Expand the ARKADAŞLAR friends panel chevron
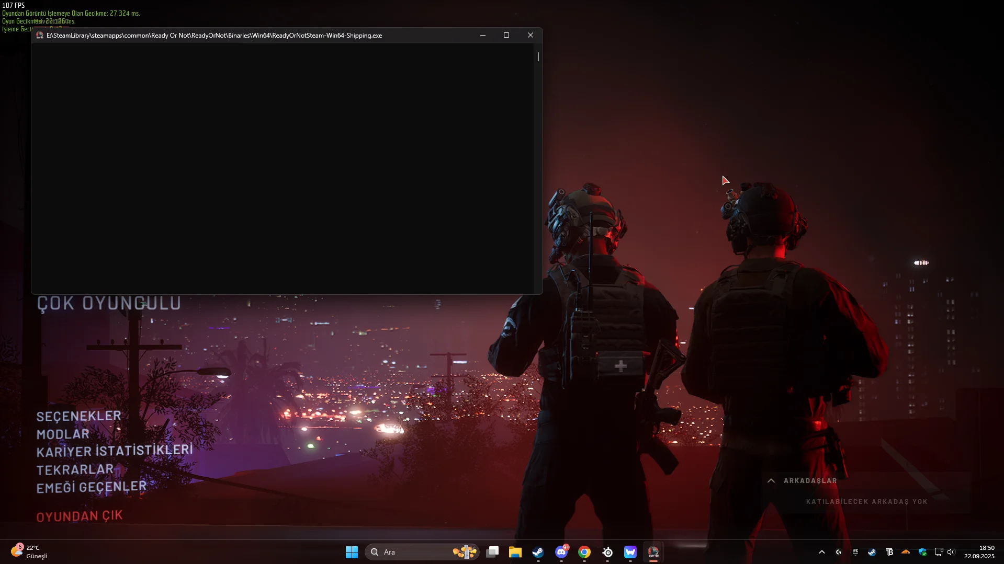The height and width of the screenshot is (564, 1004). tap(771, 481)
